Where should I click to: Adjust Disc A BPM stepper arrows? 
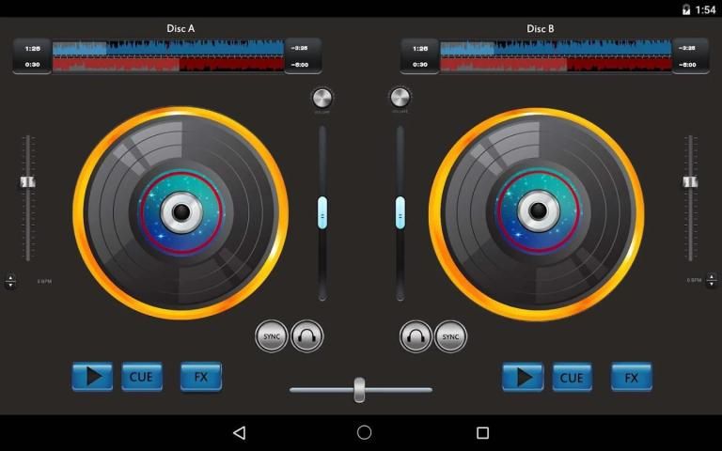(10, 281)
